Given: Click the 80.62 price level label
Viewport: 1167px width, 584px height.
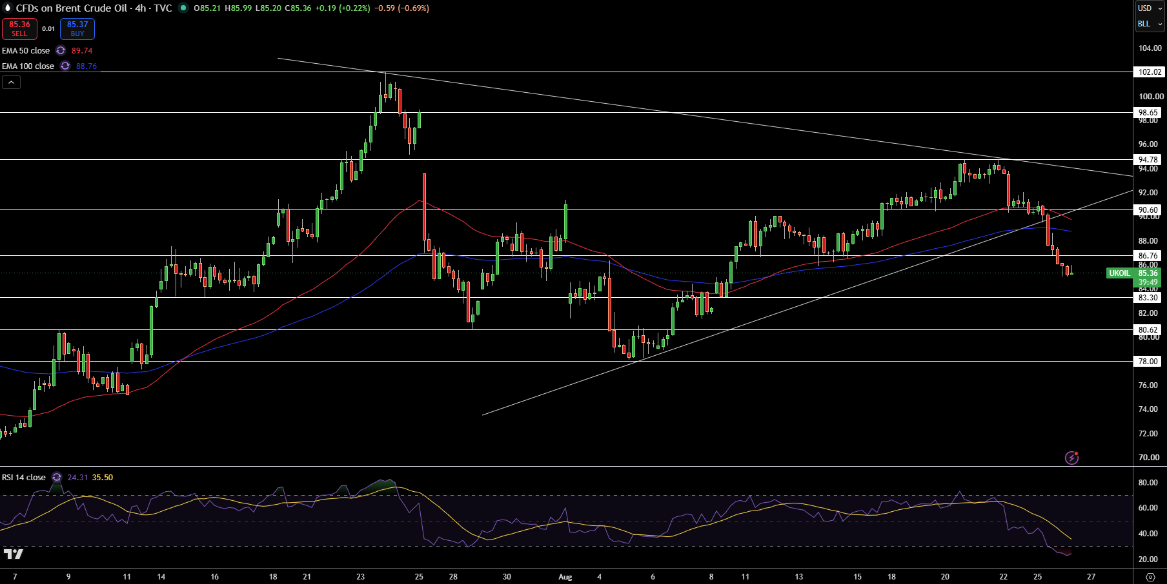Looking at the screenshot, I should [1148, 330].
